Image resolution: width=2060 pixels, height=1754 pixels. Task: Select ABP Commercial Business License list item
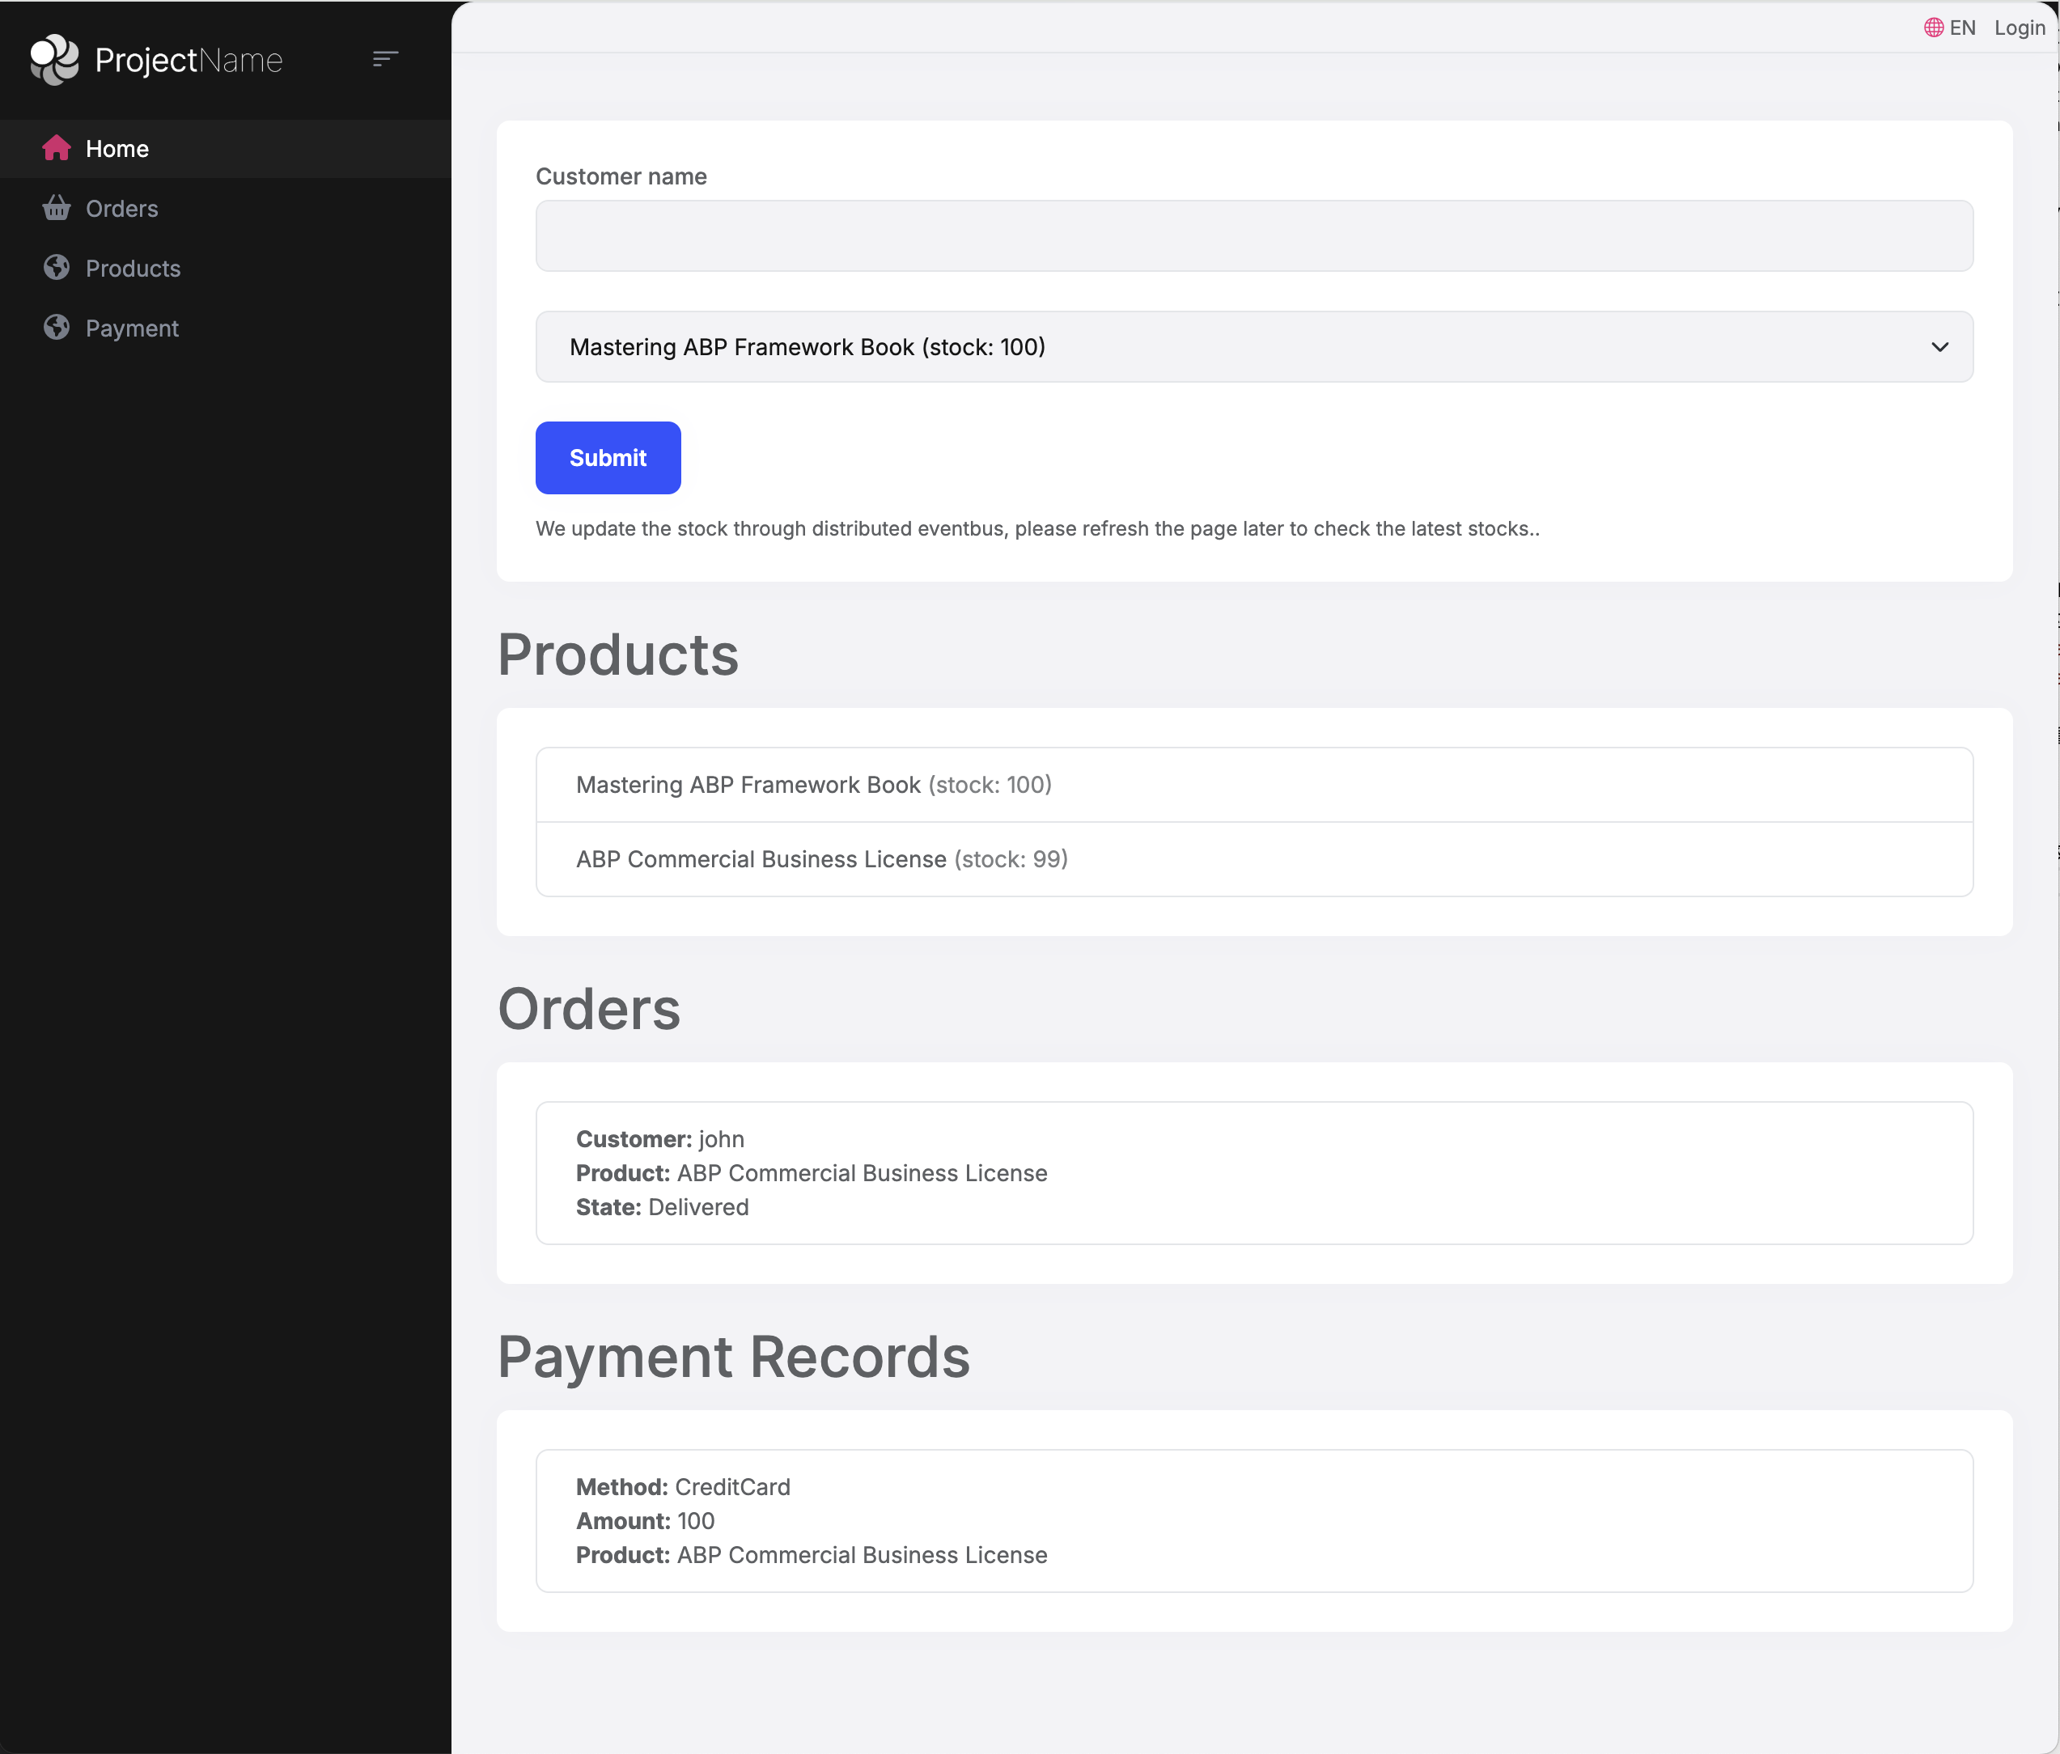1253,859
